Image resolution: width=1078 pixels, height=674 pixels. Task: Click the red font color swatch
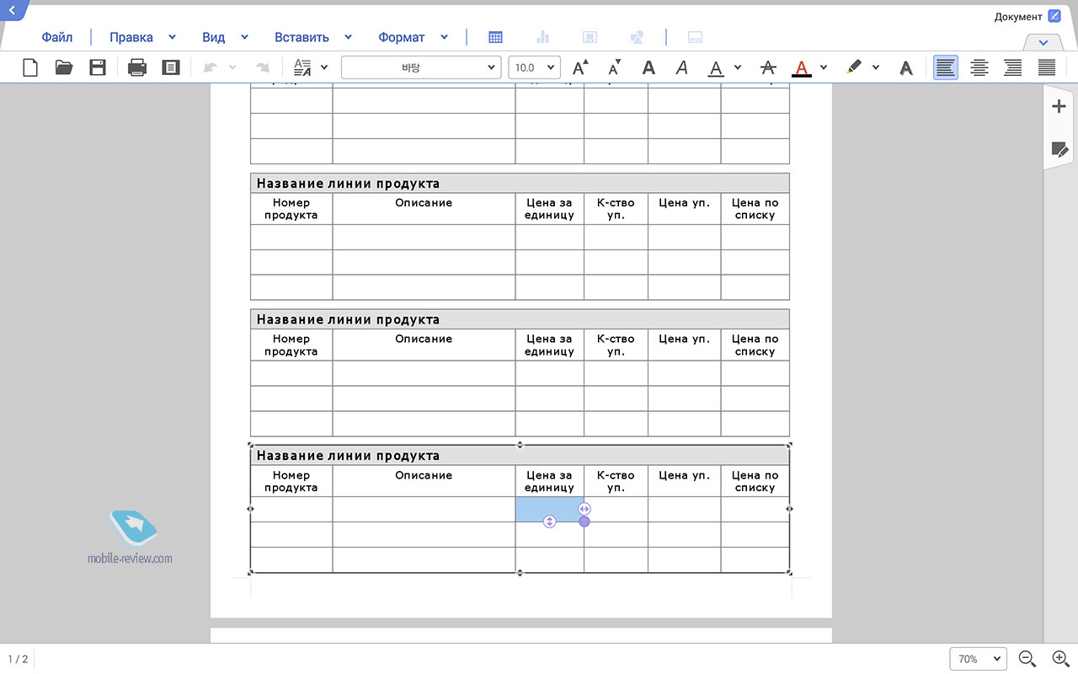click(802, 67)
